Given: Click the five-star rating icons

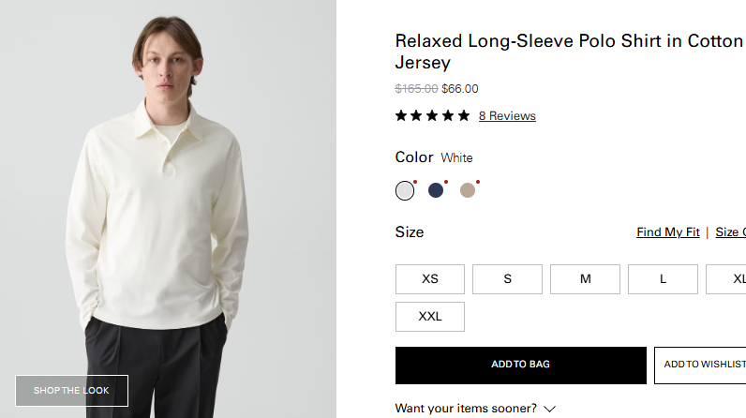Looking at the screenshot, I should click(432, 116).
